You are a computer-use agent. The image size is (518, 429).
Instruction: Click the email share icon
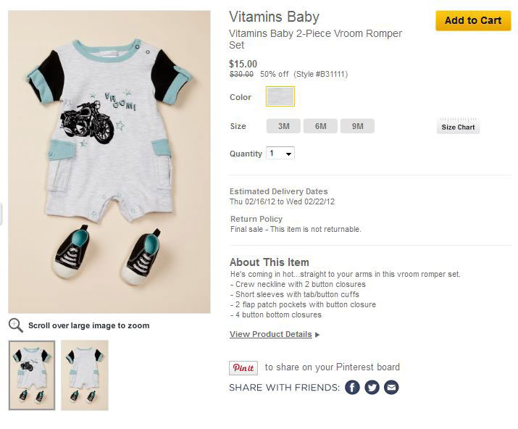pyautogui.click(x=391, y=387)
